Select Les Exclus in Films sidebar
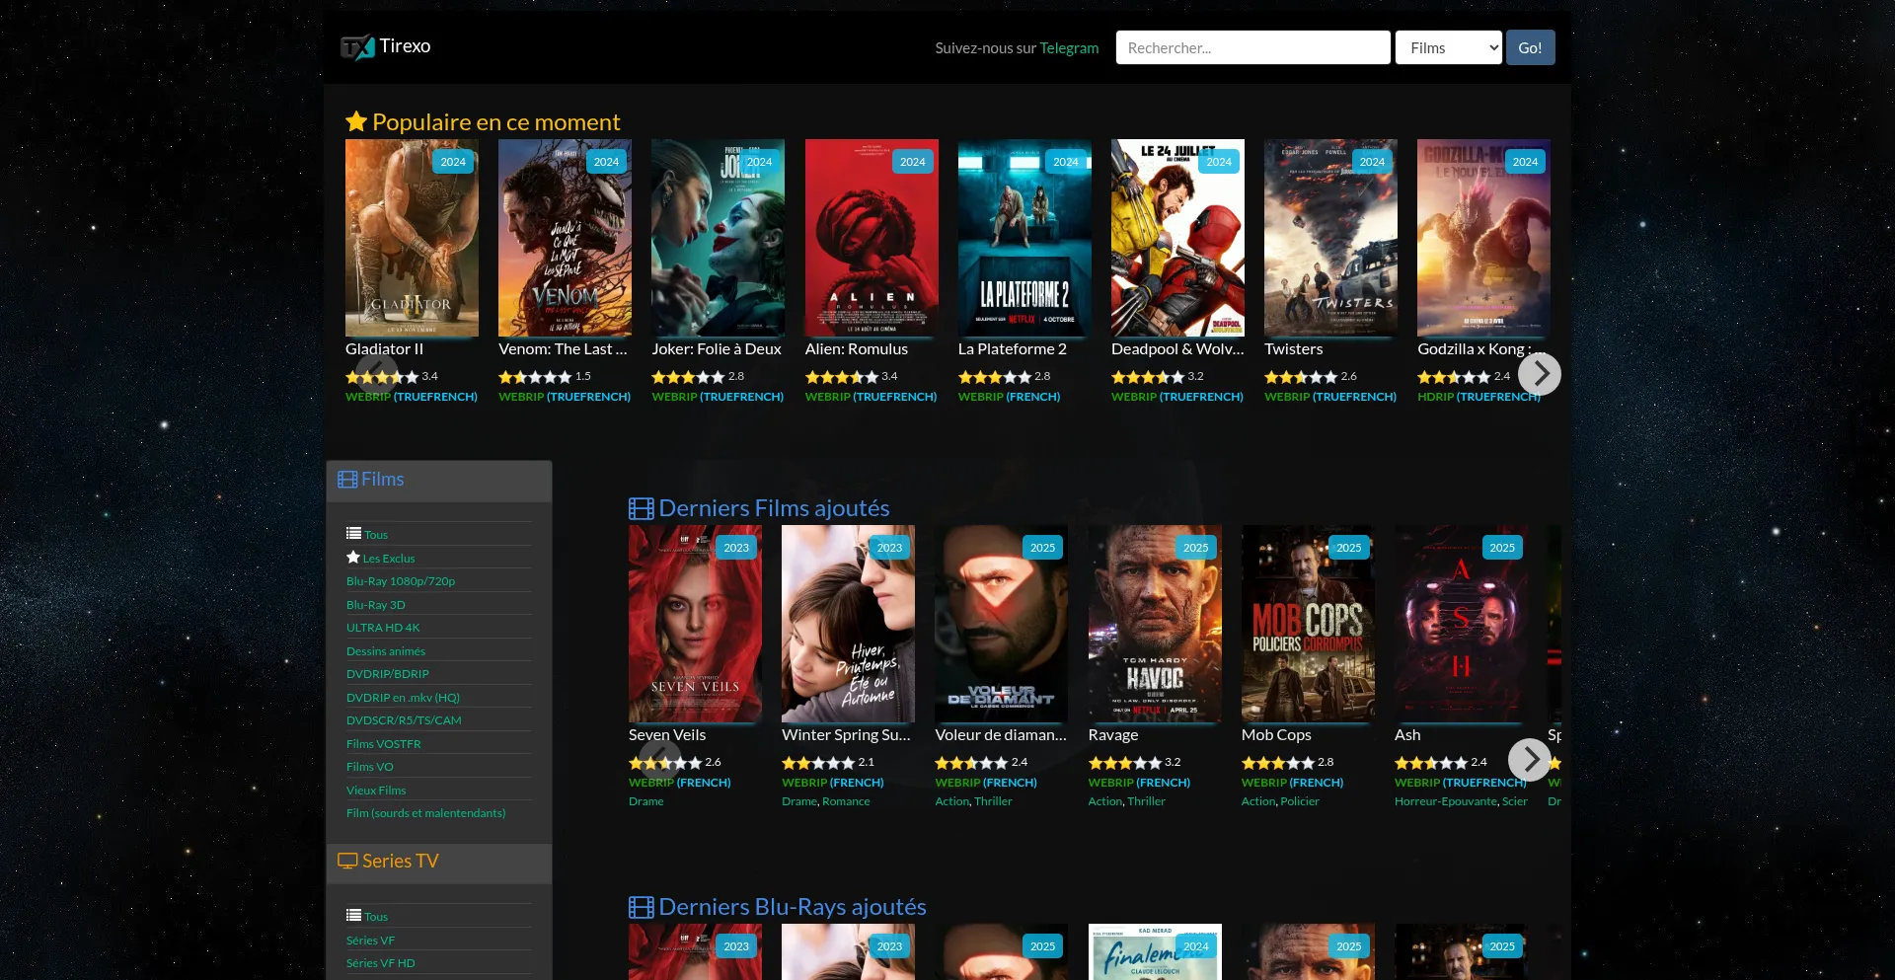Image resolution: width=1895 pixels, height=980 pixels. click(388, 559)
